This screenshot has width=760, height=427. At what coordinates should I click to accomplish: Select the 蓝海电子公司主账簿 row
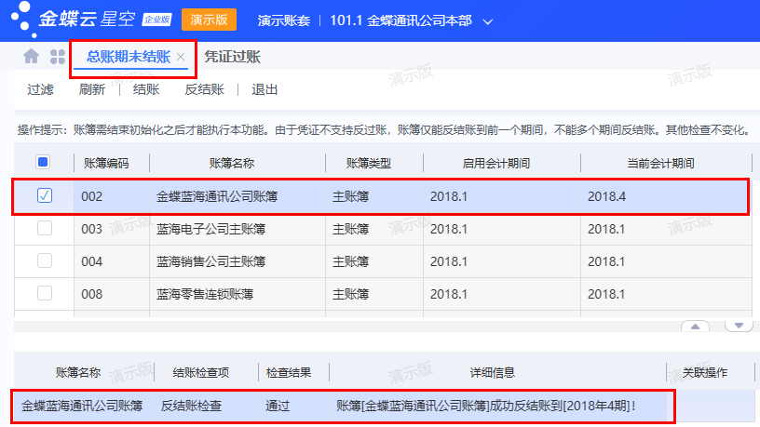click(x=383, y=229)
